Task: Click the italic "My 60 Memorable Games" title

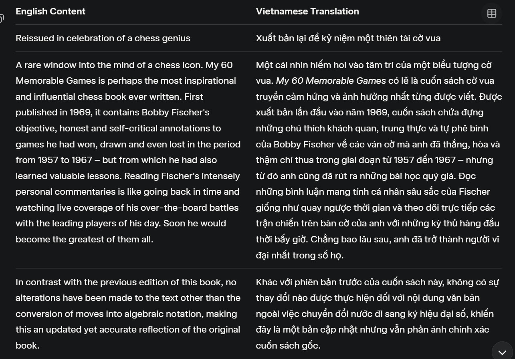Action: (331, 81)
